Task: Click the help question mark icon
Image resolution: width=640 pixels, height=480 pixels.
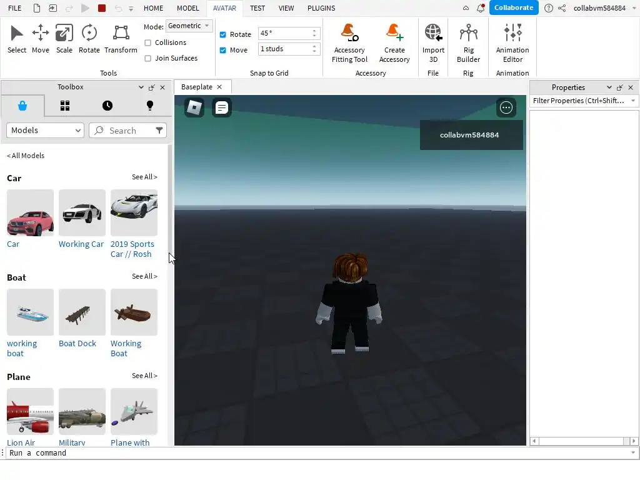Action: click(x=549, y=8)
